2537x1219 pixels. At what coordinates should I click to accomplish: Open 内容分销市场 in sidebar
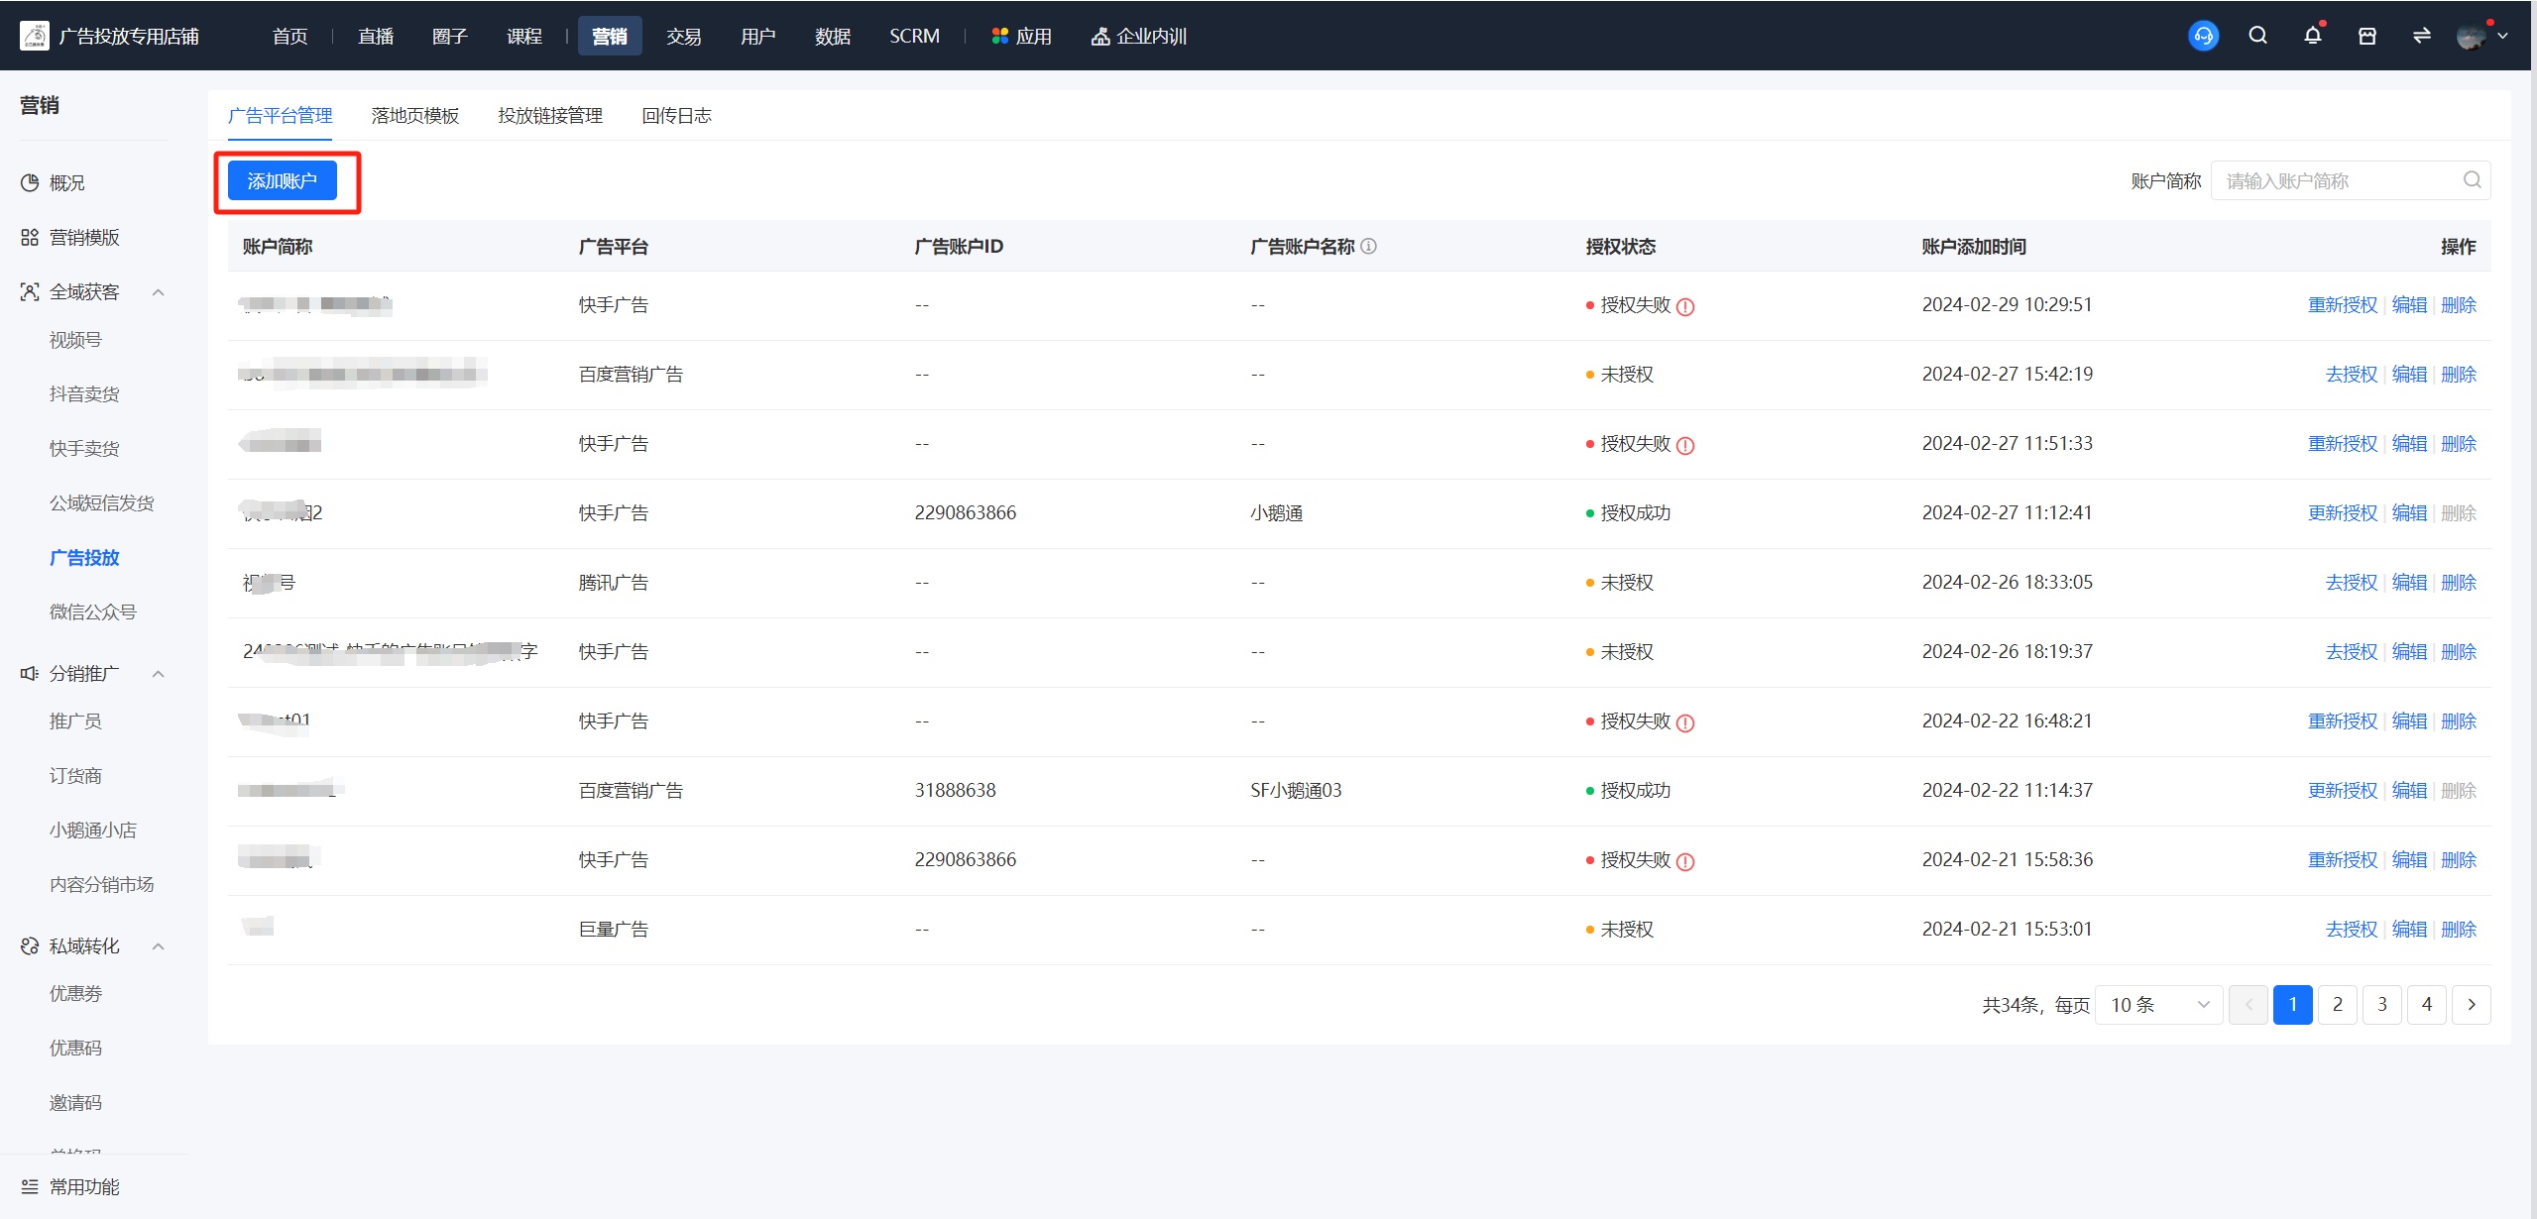tap(102, 884)
